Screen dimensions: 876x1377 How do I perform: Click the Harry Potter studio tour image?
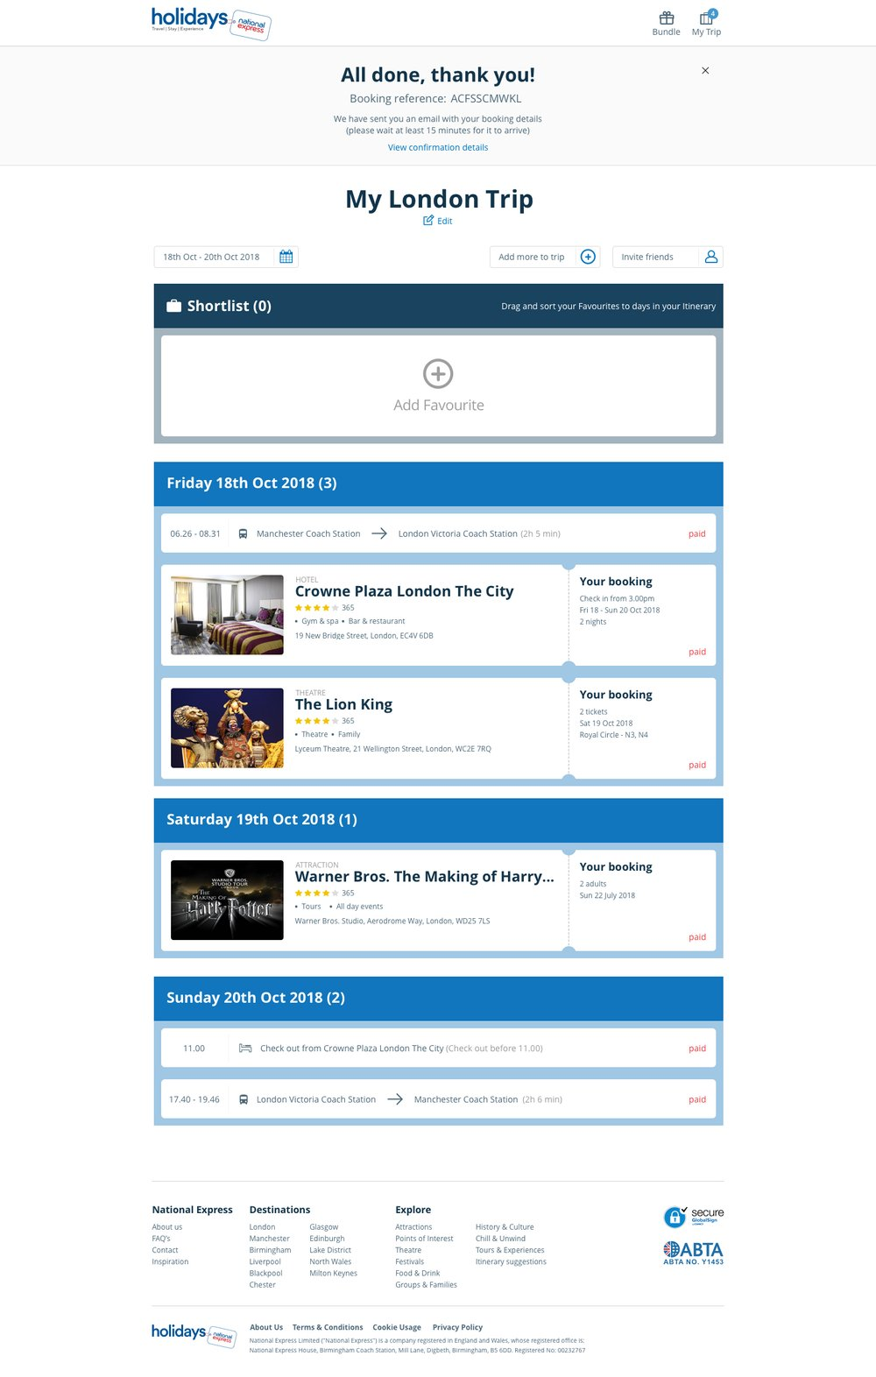[227, 900]
